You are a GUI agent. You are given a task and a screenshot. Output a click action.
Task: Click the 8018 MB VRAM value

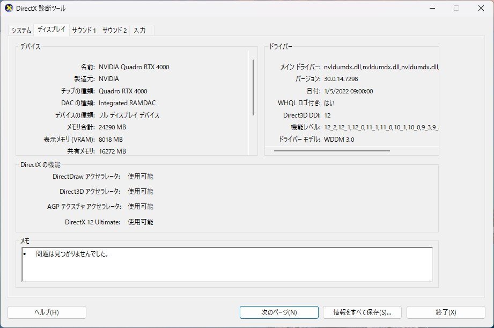click(x=110, y=140)
